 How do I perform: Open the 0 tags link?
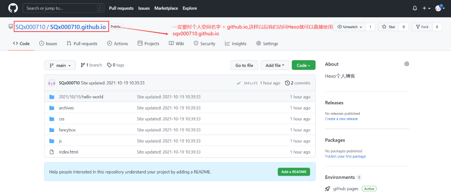(x=116, y=65)
